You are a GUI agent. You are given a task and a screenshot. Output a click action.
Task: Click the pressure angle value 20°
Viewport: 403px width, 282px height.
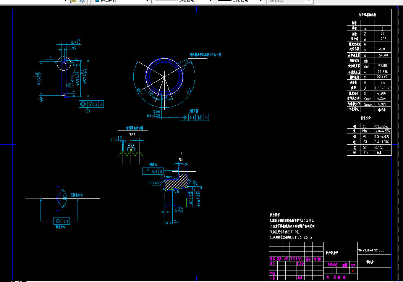383,39
